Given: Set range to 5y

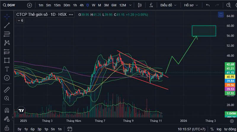Looking at the screenshot, I should 19,129.
